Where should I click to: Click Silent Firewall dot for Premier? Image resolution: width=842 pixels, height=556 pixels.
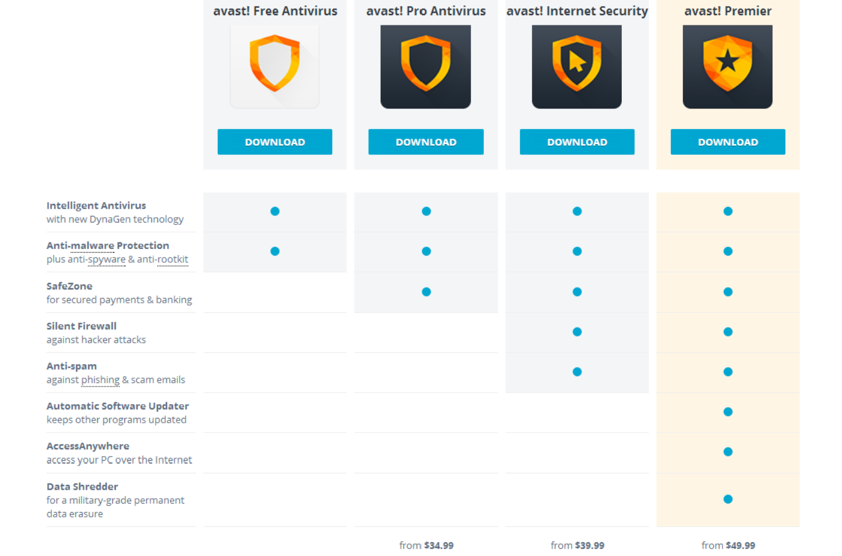point(728,332)
